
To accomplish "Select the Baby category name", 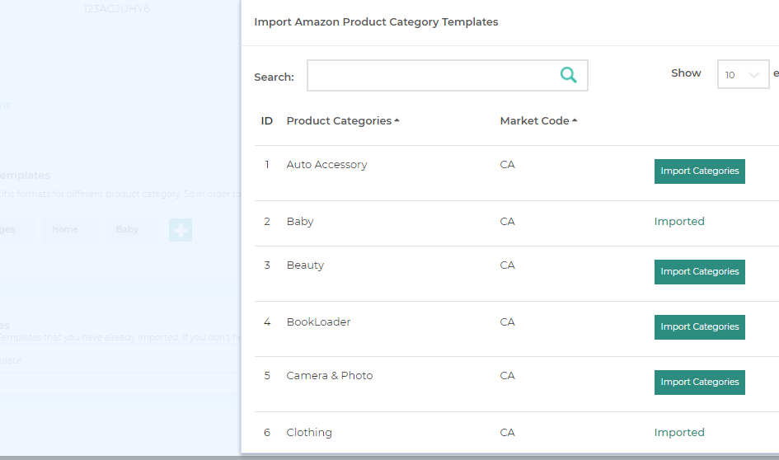I will point(299,221).
